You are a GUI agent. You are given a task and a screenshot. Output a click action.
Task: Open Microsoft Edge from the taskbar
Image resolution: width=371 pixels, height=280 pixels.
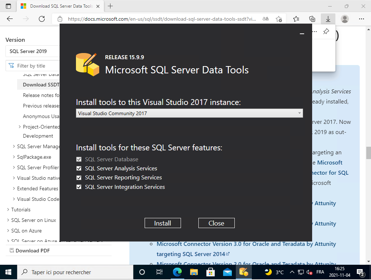[177, 272]
